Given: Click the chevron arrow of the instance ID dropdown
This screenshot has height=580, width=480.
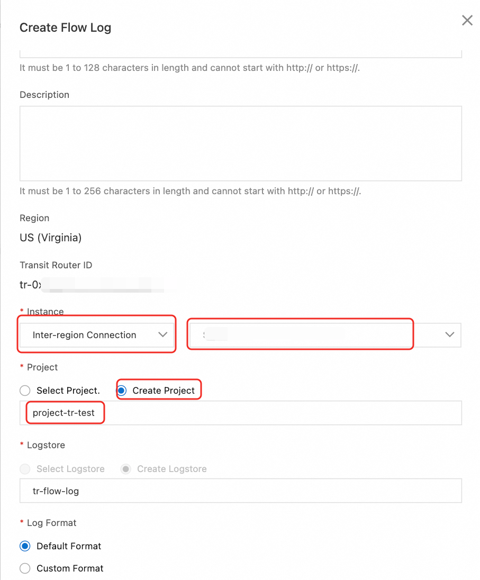Looking at the screenshot, I should point(450,334).
